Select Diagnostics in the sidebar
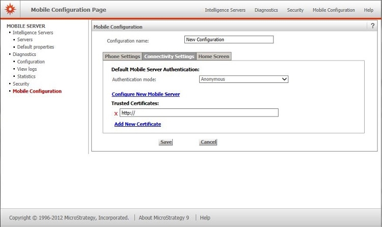This screenshot has height=227, width=382. point(24,54)
